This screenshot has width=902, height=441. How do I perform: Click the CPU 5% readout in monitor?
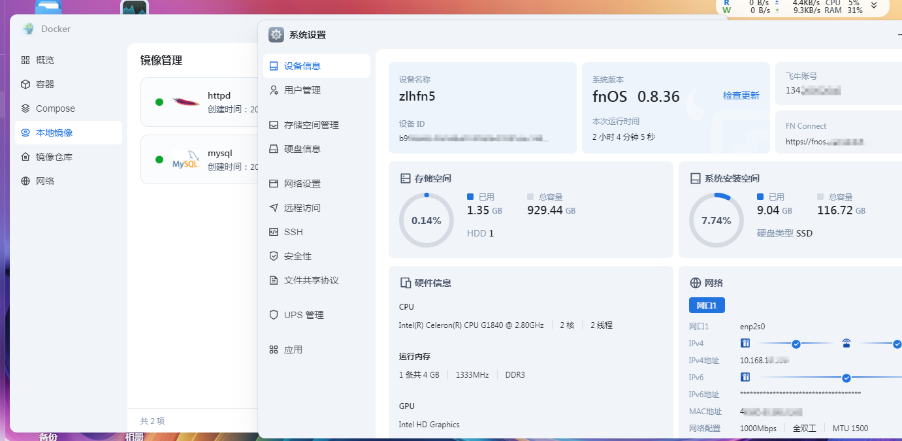pyautogui.click(x=843, y=3)
